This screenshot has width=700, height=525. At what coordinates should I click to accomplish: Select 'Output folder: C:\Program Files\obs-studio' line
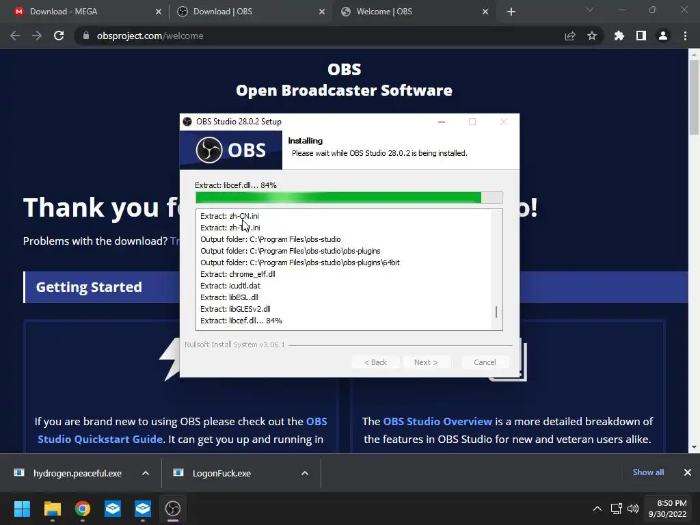click(x=271, y=239)
